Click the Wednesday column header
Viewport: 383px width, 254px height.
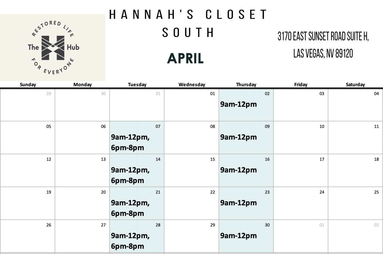[192, 84]
